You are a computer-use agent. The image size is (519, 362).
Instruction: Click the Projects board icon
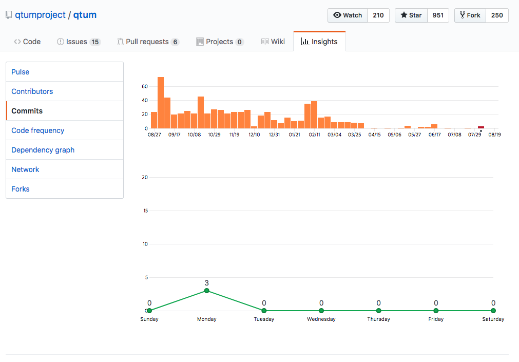200,42
